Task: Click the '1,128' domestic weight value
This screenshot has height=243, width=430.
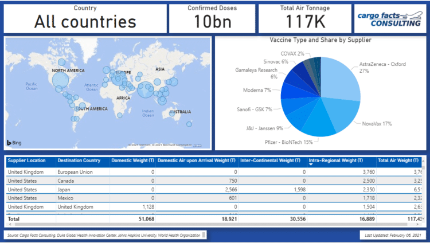Action: pyautogui.click(x=148, y=207)
